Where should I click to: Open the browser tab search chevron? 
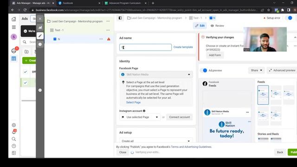[x=274, y=3]
